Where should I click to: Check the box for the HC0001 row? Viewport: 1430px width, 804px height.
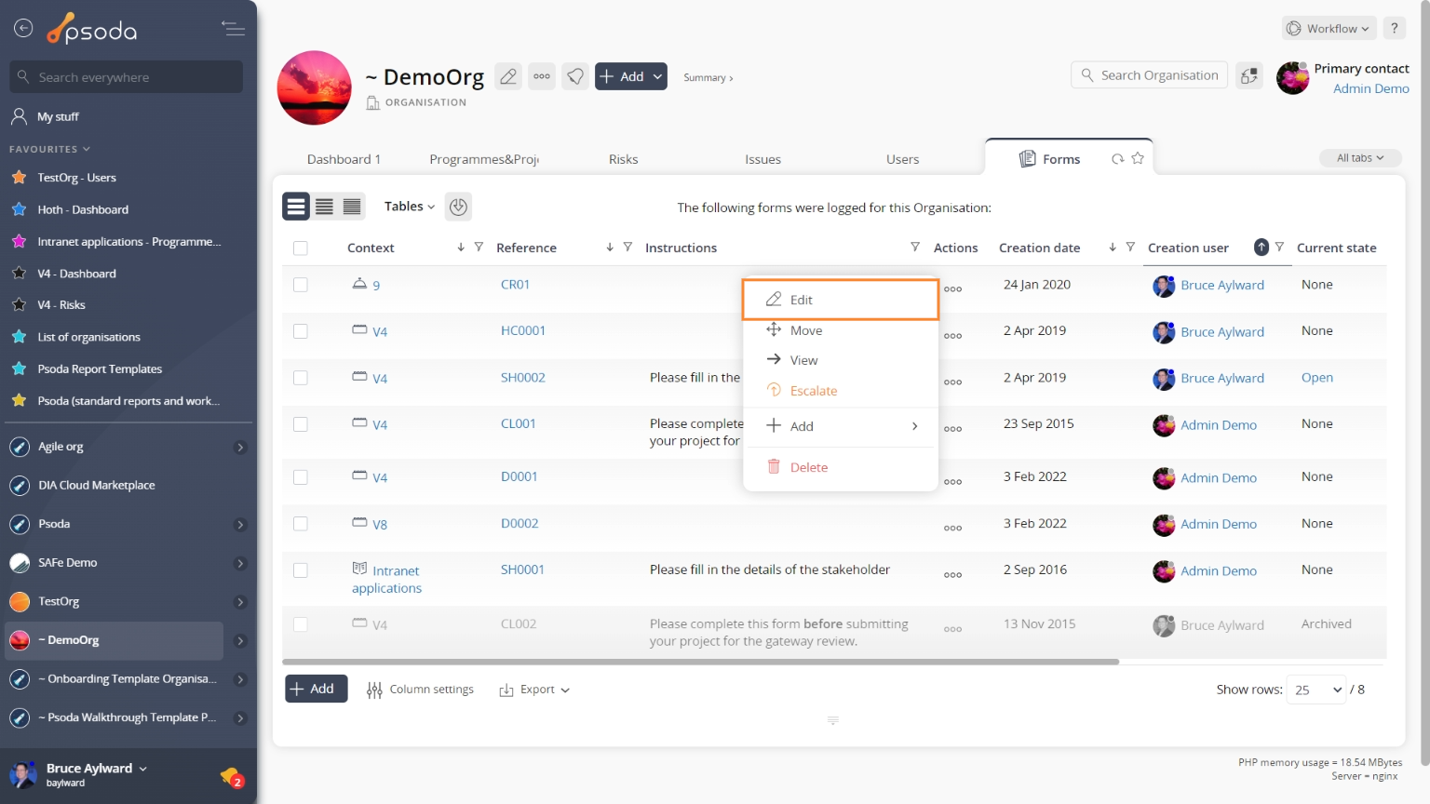point(300,331)
